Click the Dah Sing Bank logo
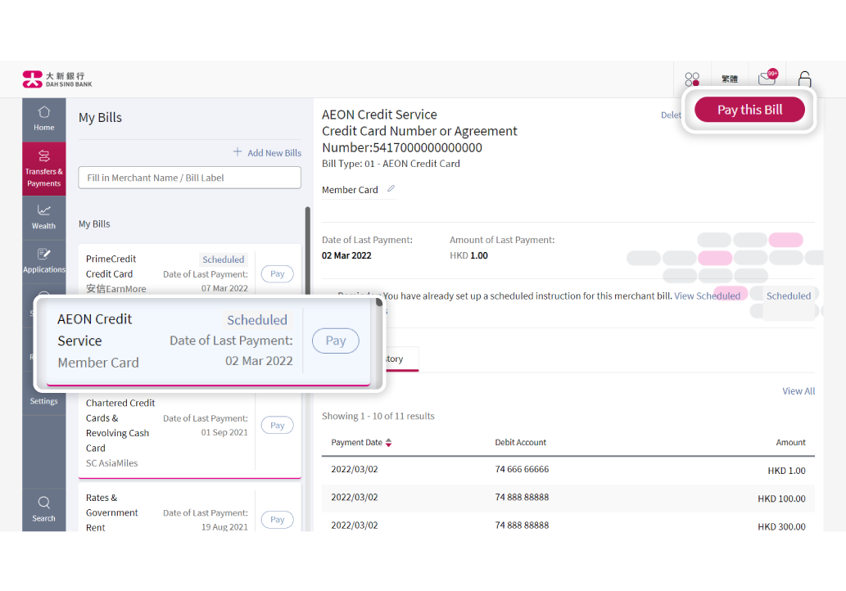 [57, 79]
